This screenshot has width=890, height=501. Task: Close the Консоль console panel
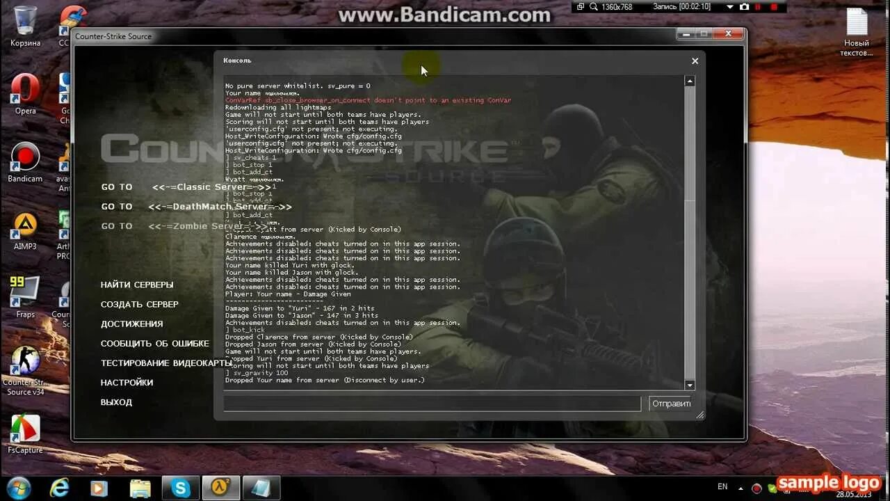coord(695,61)
